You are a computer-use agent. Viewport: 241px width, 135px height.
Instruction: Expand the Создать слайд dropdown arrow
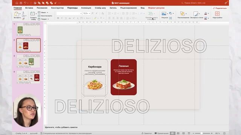point(36,14)
